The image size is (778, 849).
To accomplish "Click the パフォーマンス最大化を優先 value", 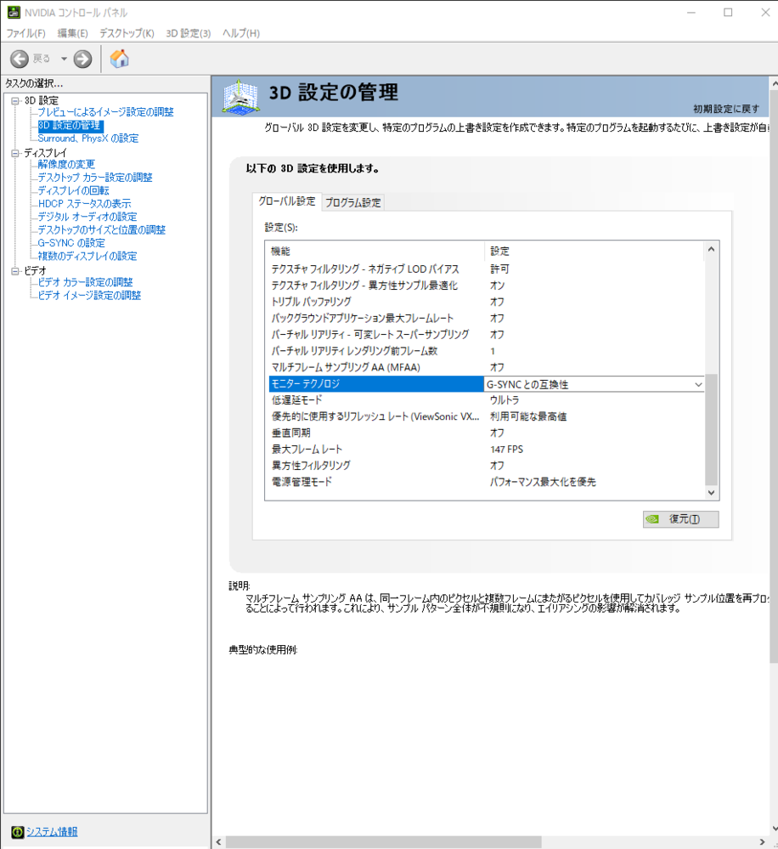I will [x=544, y=482].
